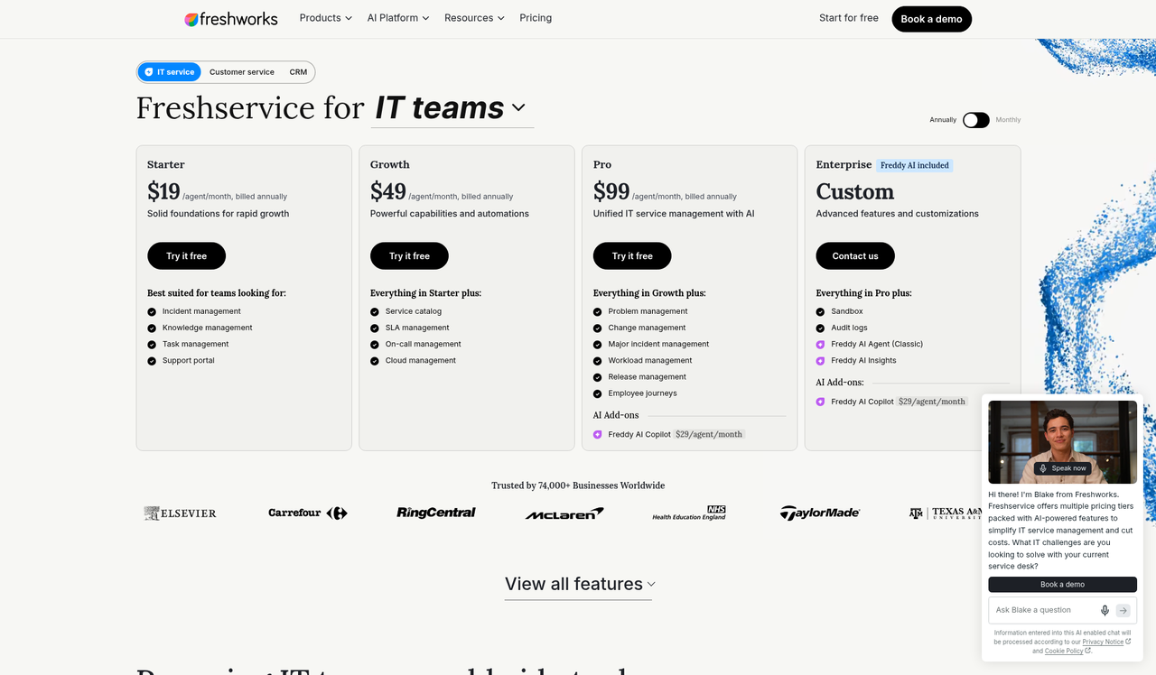Screen dimensions: 1156x675
Task: Click the Freddy AI Agent (Classic) sparkle icon
Action: [821, 345]
